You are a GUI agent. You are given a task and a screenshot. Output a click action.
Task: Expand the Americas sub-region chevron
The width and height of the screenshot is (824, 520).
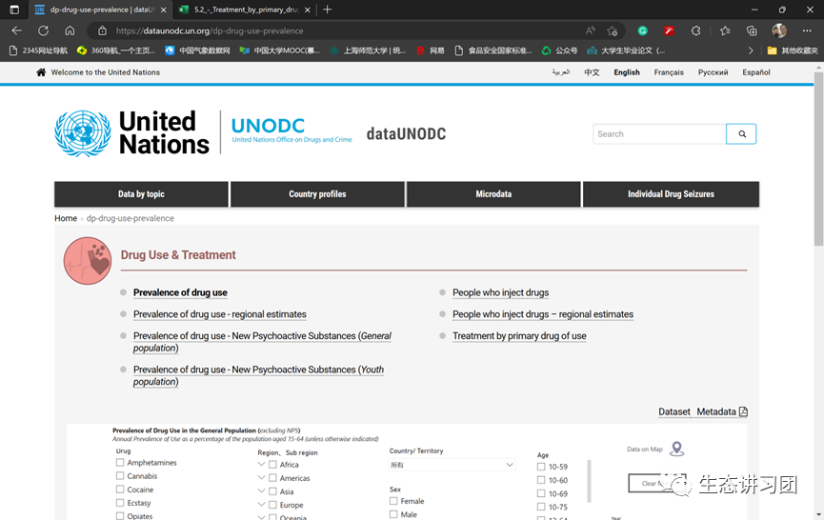point(261,478)
